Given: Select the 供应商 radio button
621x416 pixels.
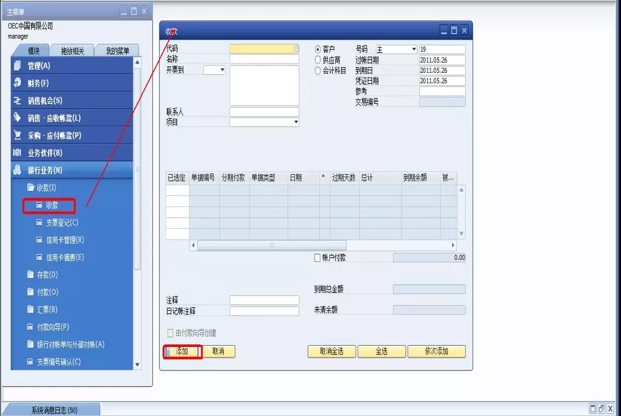Looking at the screenshot, I should [317, 60].
